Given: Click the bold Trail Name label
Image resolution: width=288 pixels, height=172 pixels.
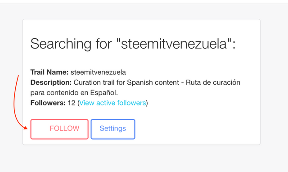Looking at the screenshot, I should [x=49, y=72].
